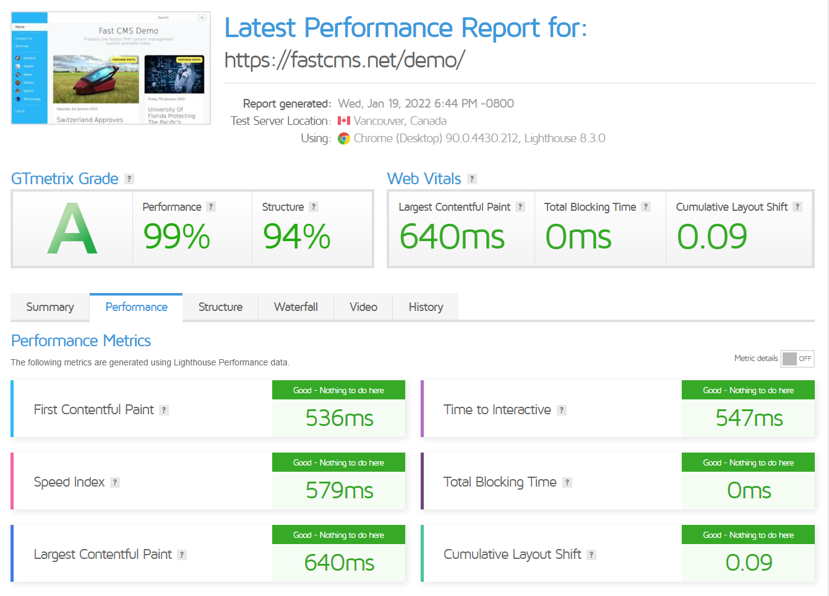
Task: Click the report generated date text
Action: [426, 104]
